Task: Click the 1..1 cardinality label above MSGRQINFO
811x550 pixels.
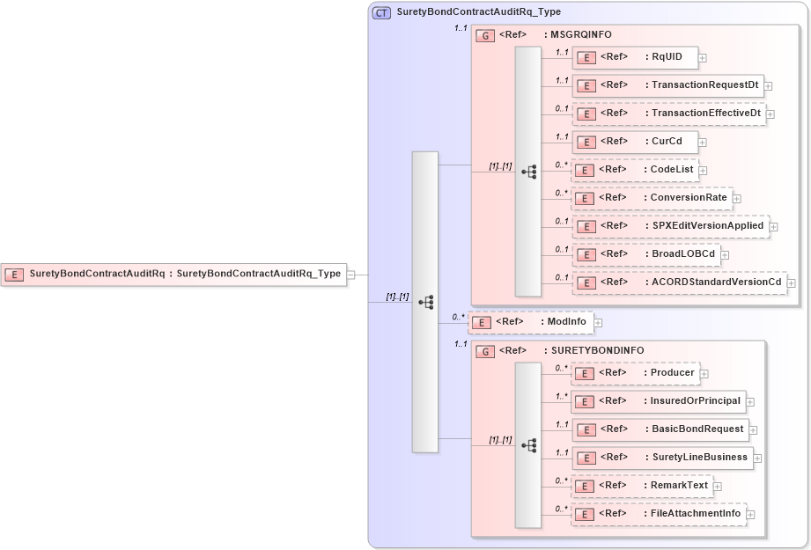Action: pyautogui.click(x=459, y=28)
